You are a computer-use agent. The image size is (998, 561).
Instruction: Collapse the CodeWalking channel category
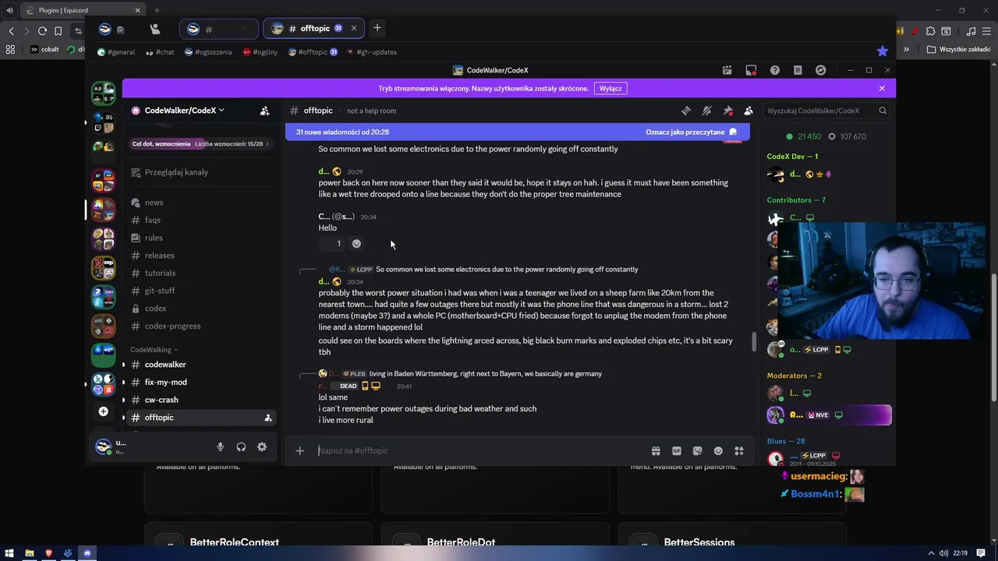pyautogui.click(x=154, y=350)
